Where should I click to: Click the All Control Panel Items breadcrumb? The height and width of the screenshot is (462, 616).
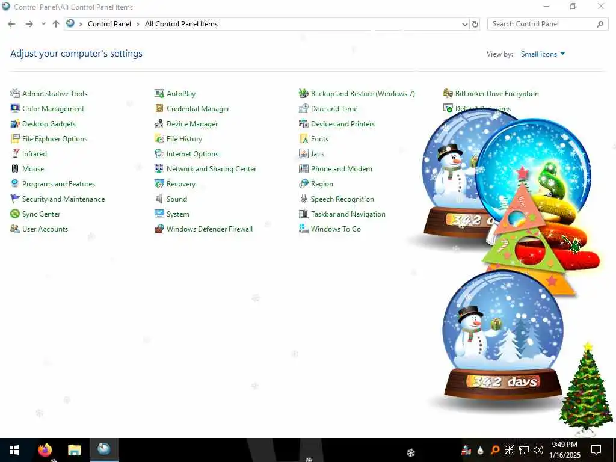click(x=181, y=24)
